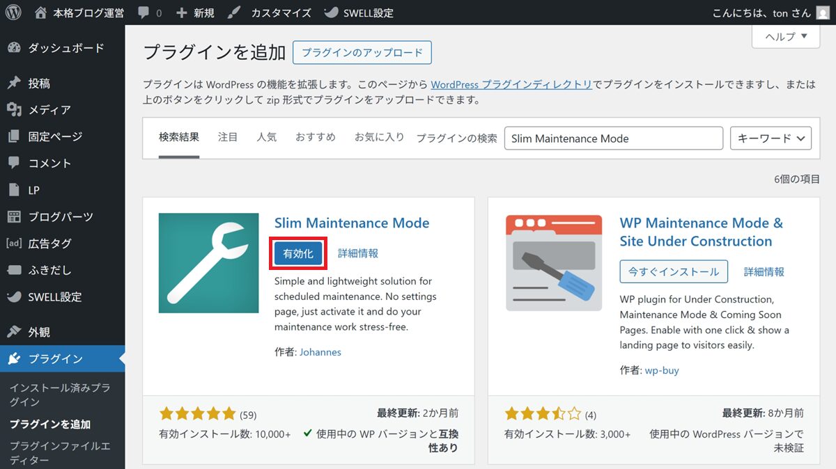This screenshot has width=836, height=469.
Task: Open the WordPress プラグインディレクトリ link
Action: [511, 84]
